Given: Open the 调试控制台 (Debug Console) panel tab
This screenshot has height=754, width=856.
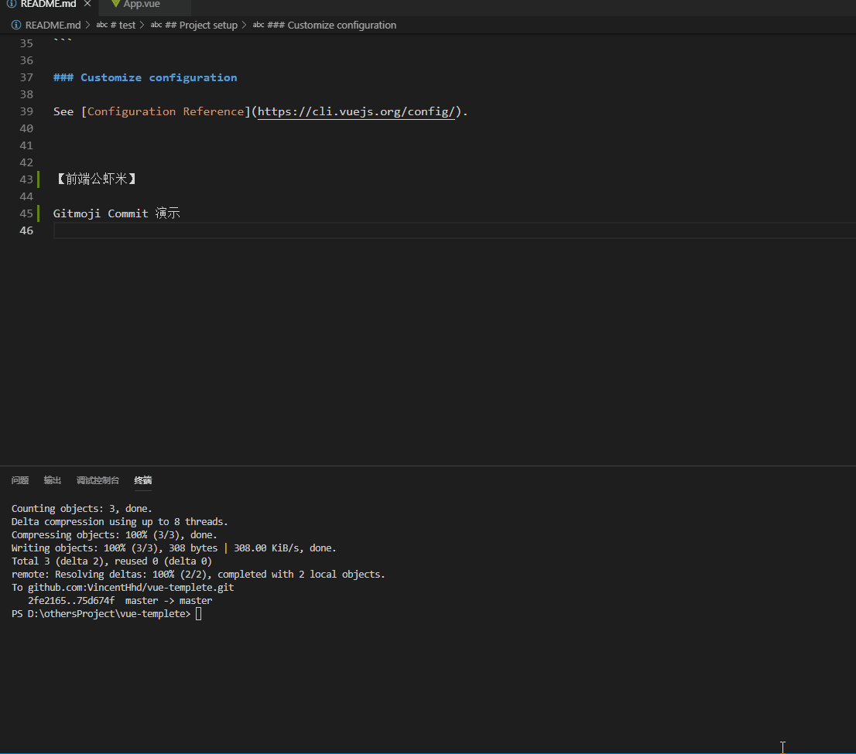Looking at the screenshot, I should click(x=98, y=480).
